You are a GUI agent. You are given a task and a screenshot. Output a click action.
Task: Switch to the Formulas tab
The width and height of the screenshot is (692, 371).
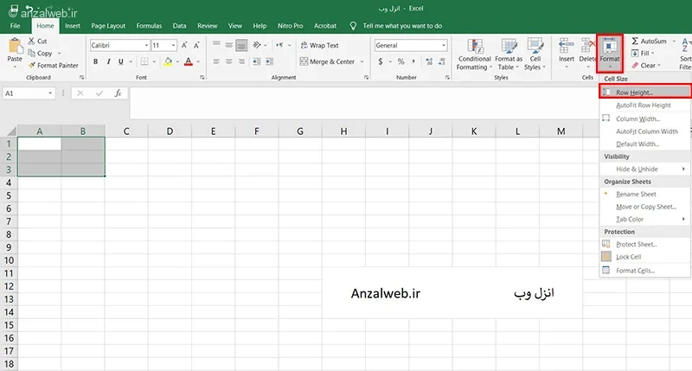[x=149, y=26]
